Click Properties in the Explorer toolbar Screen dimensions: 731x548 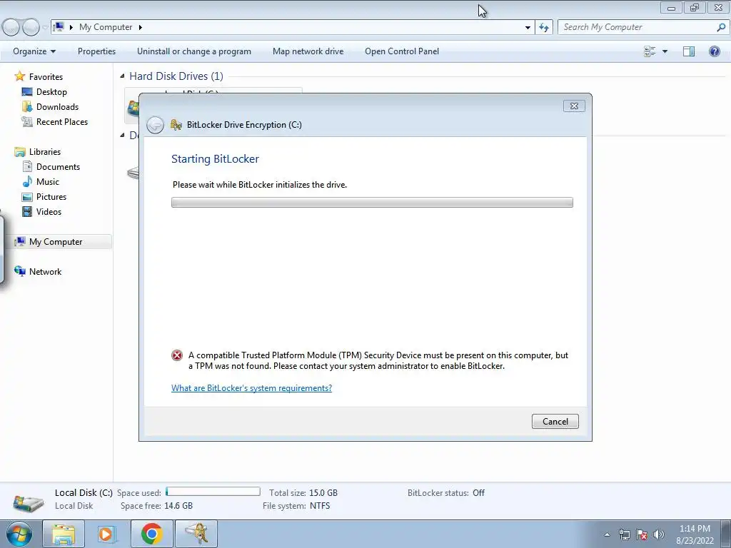pyautogui.click(x=96, y=51)
